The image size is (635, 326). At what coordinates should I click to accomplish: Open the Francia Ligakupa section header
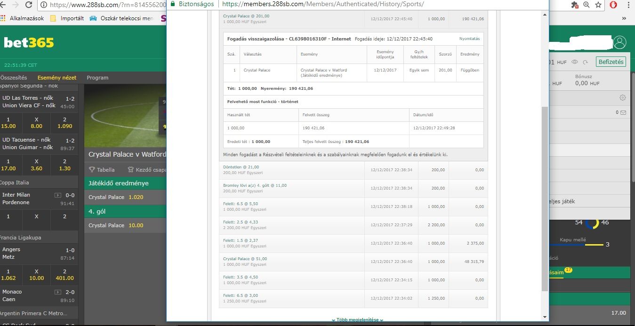(x=39, y=238)
